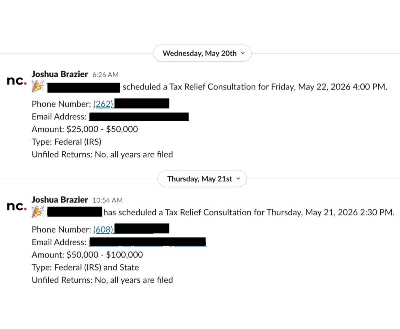This screenshot has width=400, height=329.
Task: Click the party popper emoji in the Friday consultation message
Action: coord(38,86)
